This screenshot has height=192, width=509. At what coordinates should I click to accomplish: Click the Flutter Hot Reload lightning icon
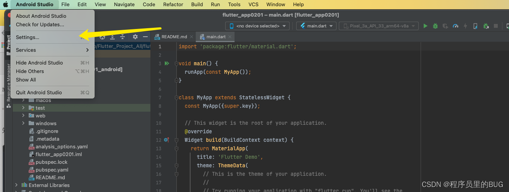(x=466, y=26)
